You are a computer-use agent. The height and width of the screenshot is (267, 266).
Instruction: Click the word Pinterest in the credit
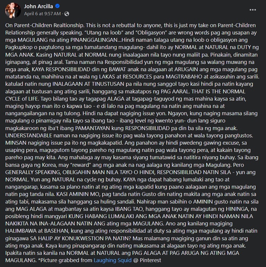[150, 260]
